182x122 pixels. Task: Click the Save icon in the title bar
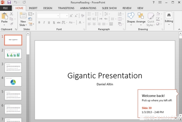pyautogui.click(x=9, y=2)
